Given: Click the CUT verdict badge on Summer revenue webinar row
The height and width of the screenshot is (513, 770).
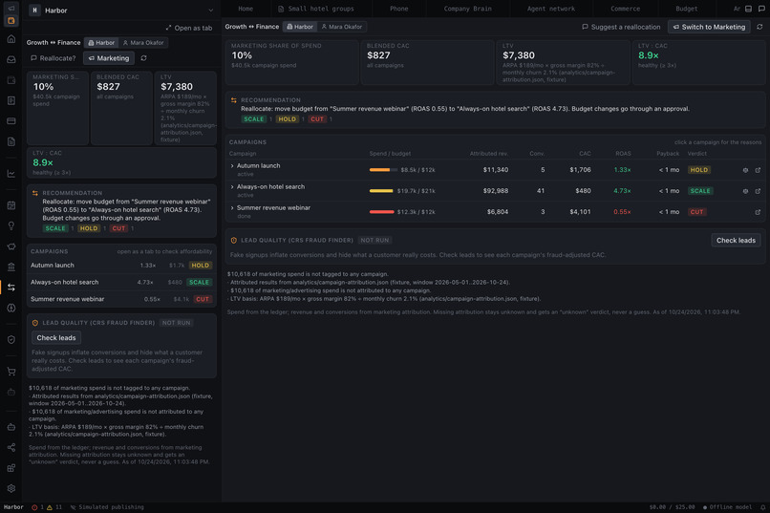Looking at the screenshot, I should coord(696,212).
